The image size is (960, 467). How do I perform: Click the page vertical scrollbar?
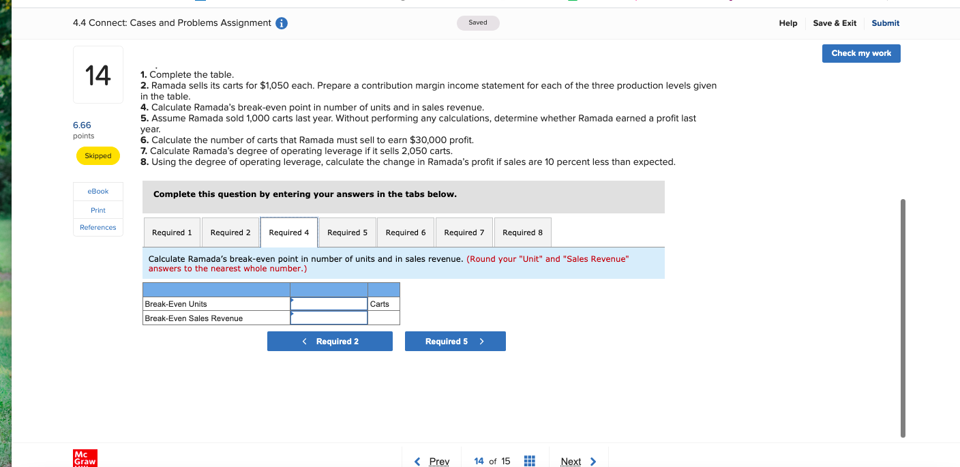903,318
